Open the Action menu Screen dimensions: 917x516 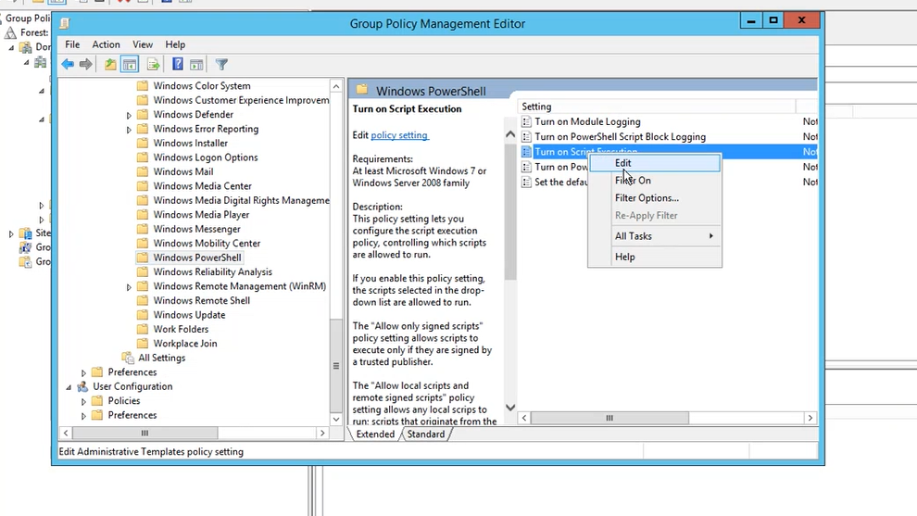(106, 44)
